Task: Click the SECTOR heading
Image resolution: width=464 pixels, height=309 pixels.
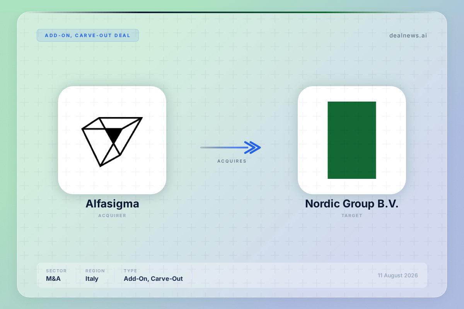Action: [x=56, y=271]
